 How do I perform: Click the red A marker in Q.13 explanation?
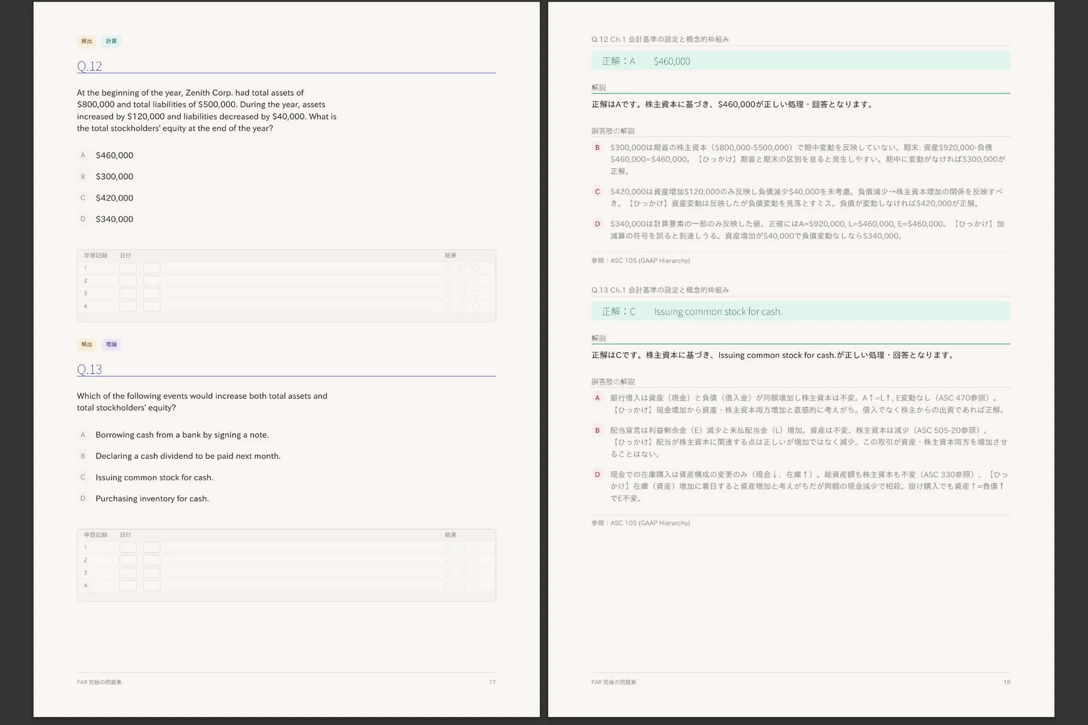pyautogui.click(x=597, y=398)
